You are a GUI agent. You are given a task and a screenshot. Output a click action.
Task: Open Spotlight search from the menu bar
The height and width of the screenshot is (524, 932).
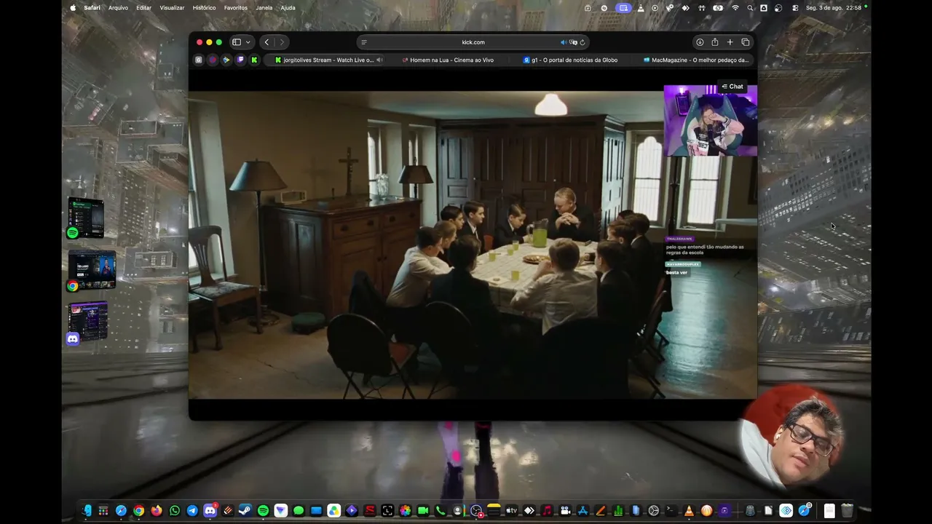[750, 8]
